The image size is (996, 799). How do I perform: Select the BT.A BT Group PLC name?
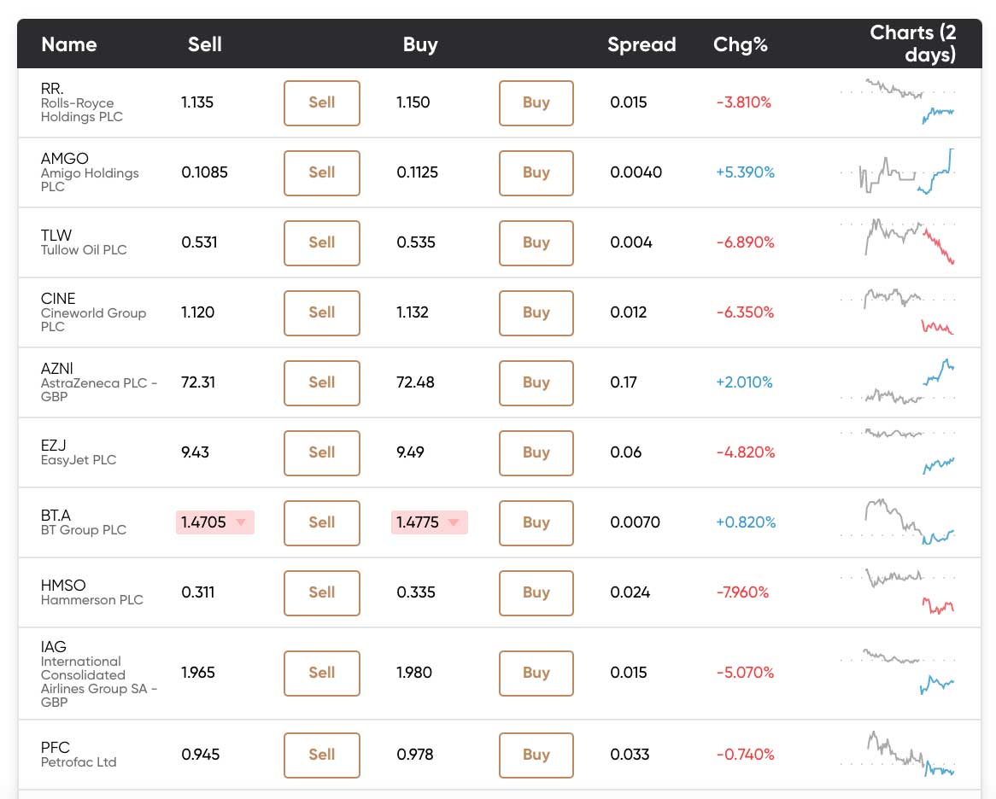point(84,522)
